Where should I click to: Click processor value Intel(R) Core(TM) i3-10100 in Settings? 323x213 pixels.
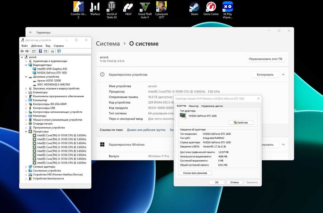pyautogui.click(x=184, y=92)
